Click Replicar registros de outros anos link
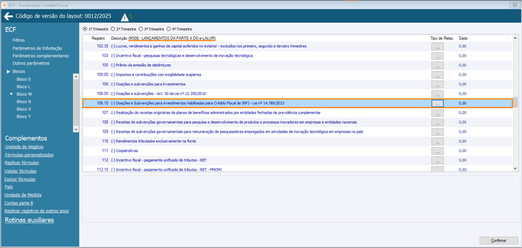The image size is (522, 248). 37,211
